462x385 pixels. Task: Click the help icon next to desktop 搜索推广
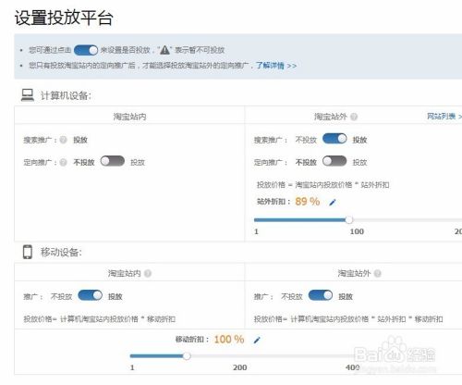click(x=63, y=140)
